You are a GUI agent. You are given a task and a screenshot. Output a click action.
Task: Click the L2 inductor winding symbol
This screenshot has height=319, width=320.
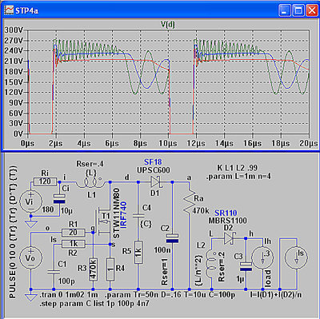pos(211,266)
